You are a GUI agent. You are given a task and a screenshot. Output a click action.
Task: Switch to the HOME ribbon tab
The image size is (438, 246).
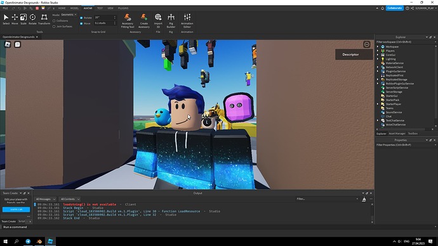point(62,8)
